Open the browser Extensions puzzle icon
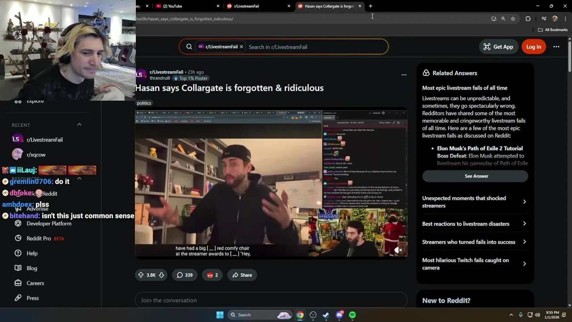Viewport: 572px width, 322px height. [528, 19]
